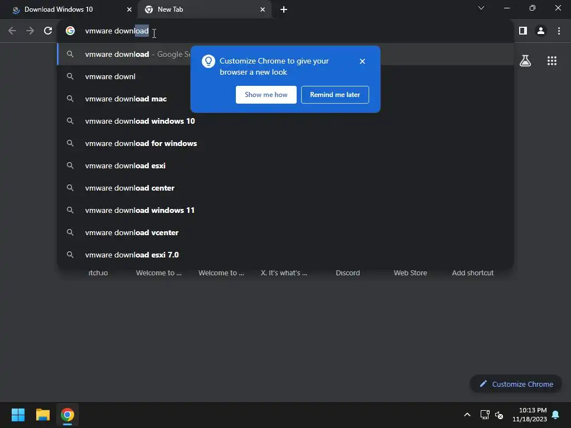Reload the current page
Viewport: 571px width, 428px height.
48,31
